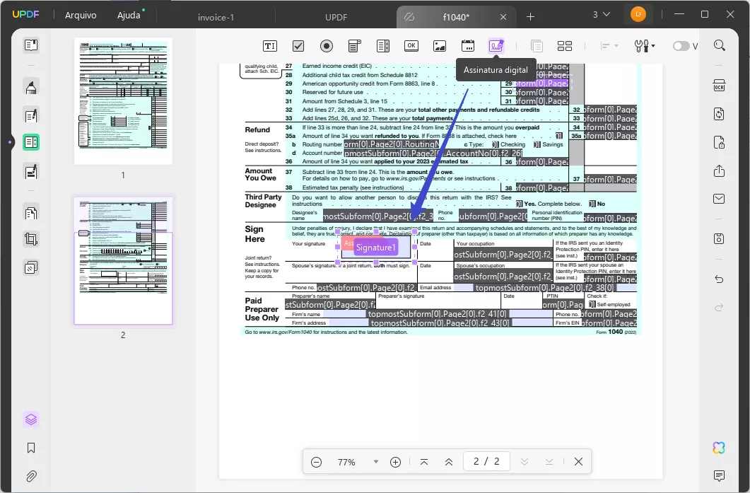Screen dimensions: 750x493
Task: Click the page number input field
Action: click(486, 461)
